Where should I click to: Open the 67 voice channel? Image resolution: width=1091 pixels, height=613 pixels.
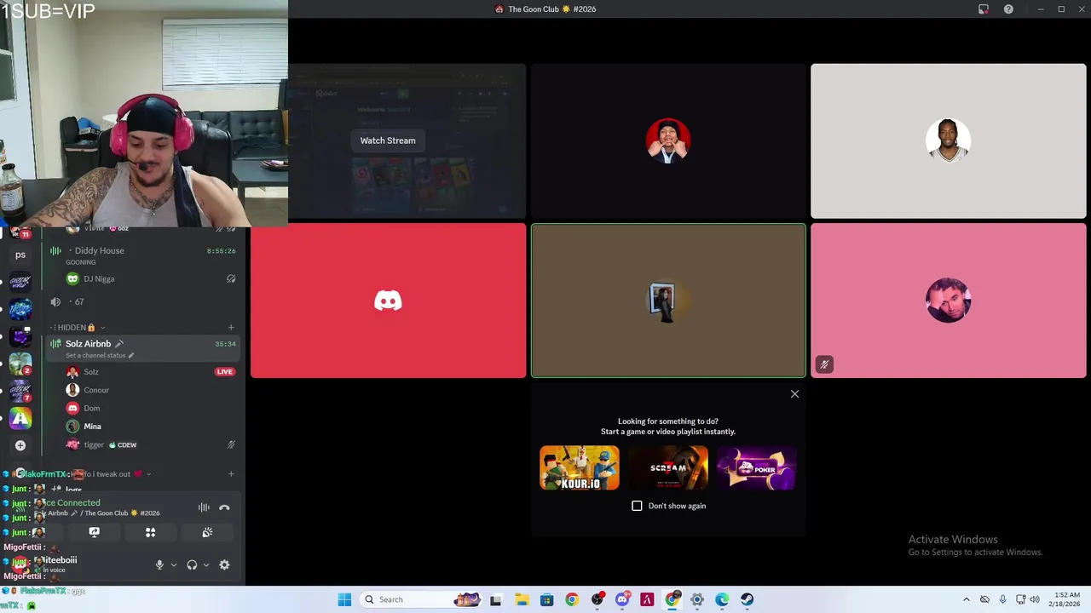pyautogui.click(x=141, y=302)
